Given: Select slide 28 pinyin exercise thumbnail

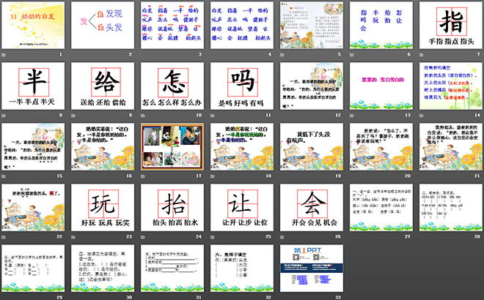Looking at the screenshot, I should pyautogui.click(x=451, y=208).
